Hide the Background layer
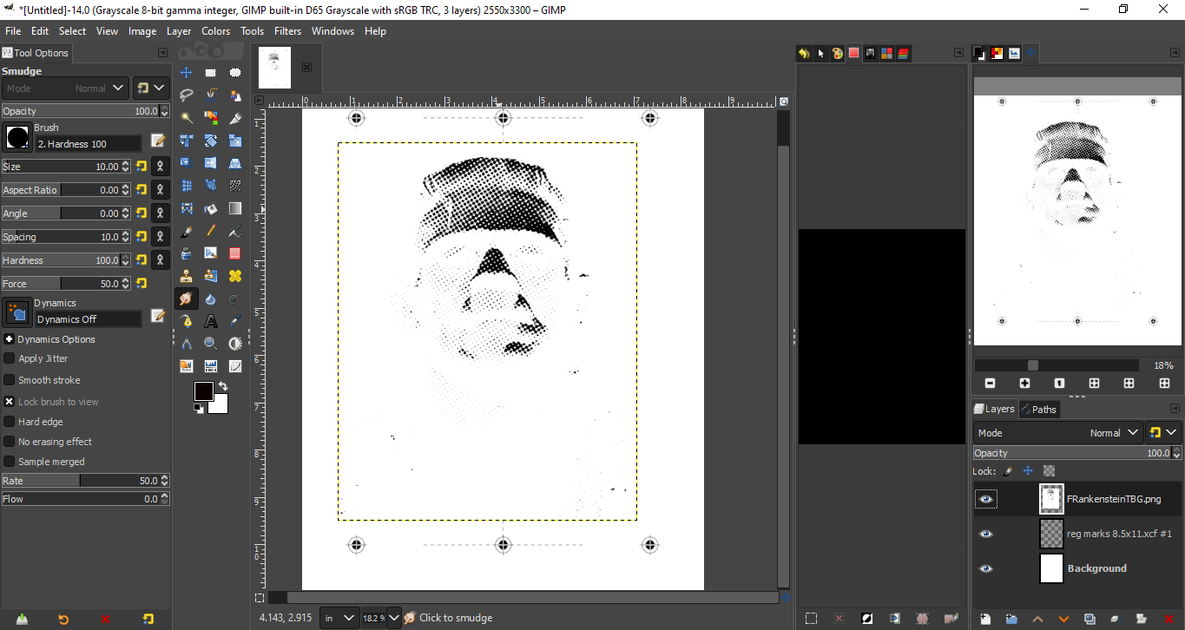The height and width of the screenshot is (630, 1185). pos(985,568)
